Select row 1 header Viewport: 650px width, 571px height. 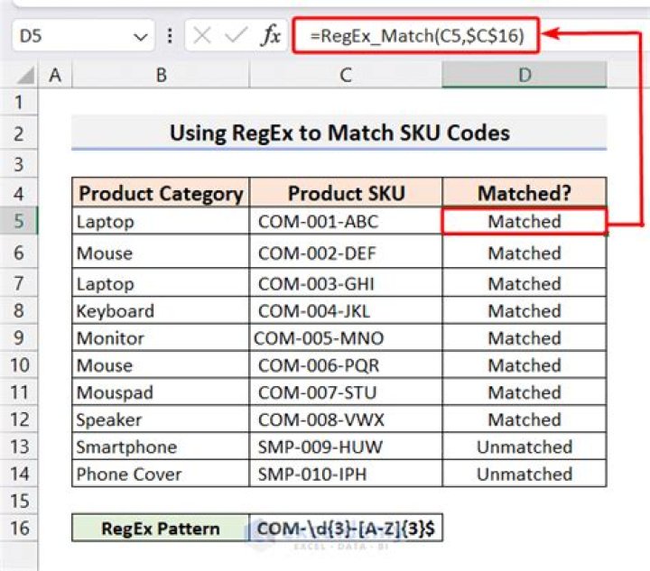[x=19, y=102]
